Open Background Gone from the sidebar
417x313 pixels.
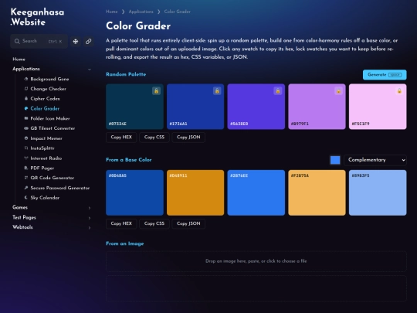point(49,79)
